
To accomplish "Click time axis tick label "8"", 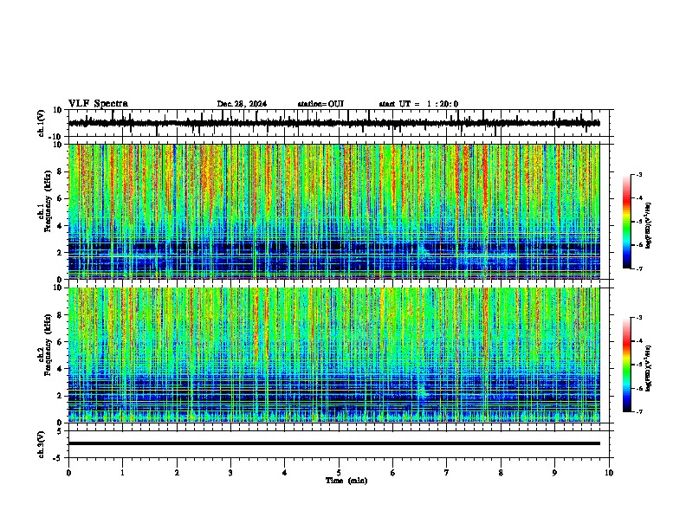I will tap(501, 473).
